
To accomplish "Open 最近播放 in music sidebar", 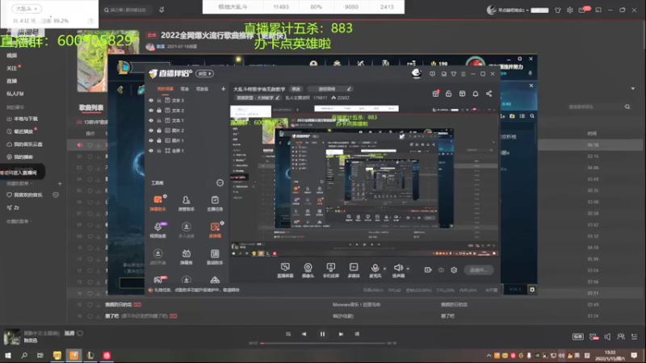I will pyautogui.click(x=20, y=131).
